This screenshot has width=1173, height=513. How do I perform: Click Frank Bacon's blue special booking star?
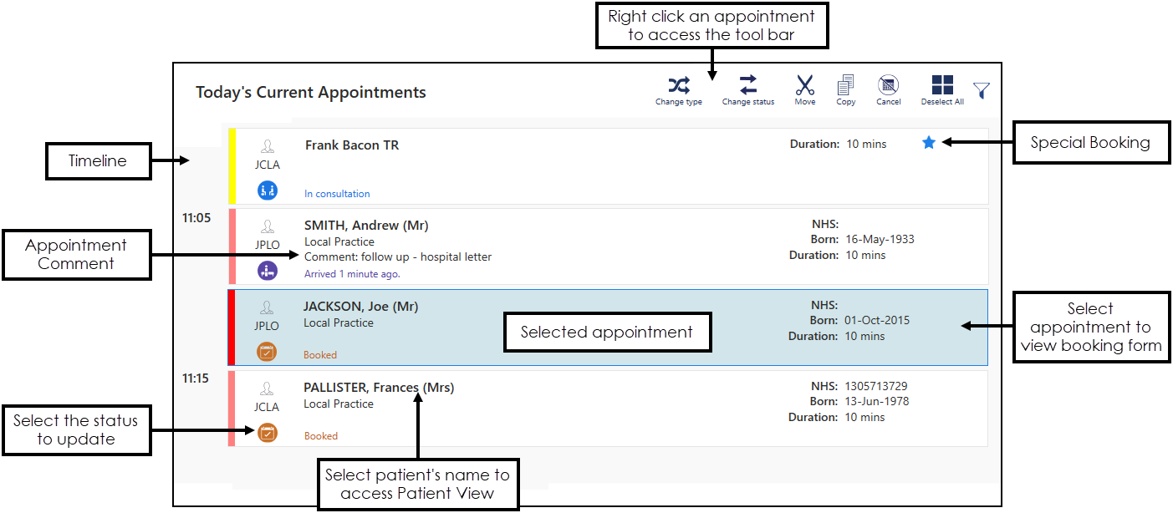[x=928, y=143]
